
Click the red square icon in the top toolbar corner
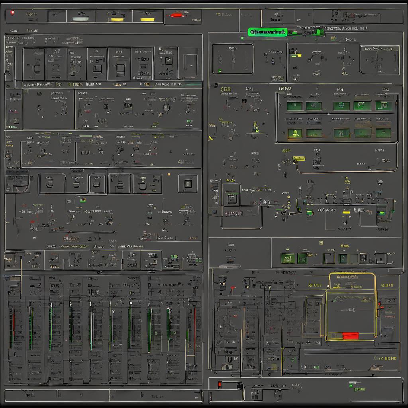12,13
